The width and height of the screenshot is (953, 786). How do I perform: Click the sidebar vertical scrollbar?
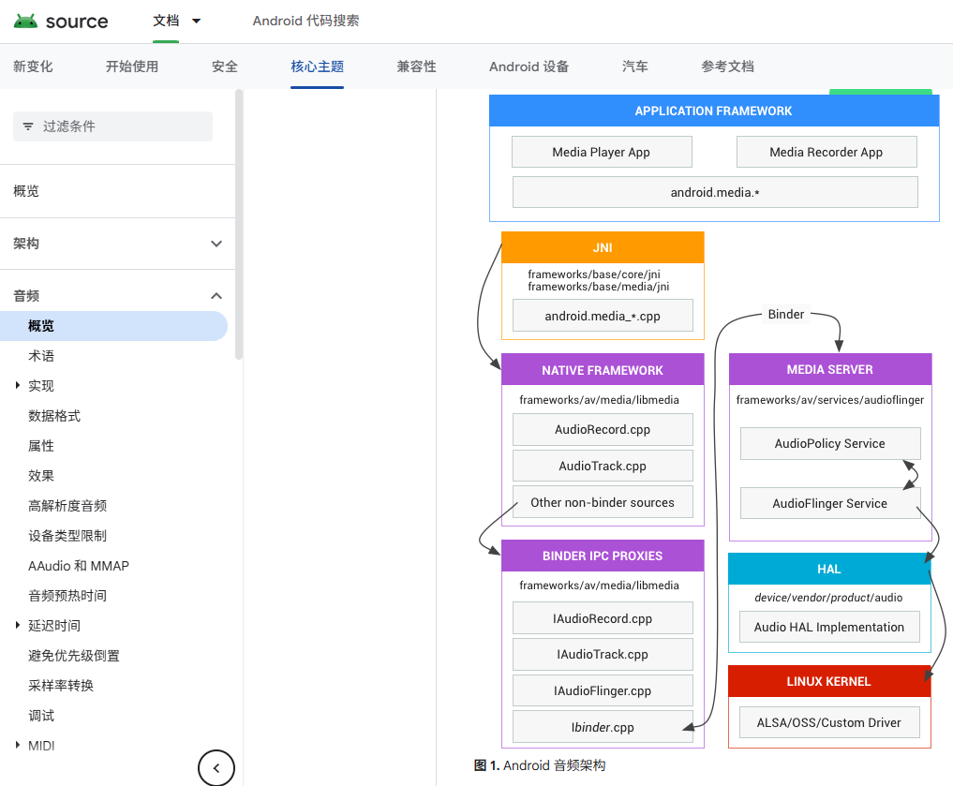[239, 225]
